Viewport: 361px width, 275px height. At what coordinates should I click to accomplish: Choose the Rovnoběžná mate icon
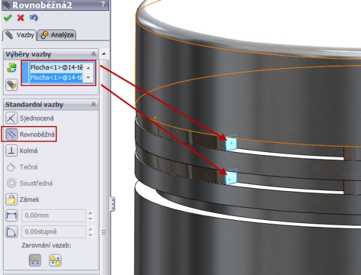pyautogui.click(x=11, y=134)
